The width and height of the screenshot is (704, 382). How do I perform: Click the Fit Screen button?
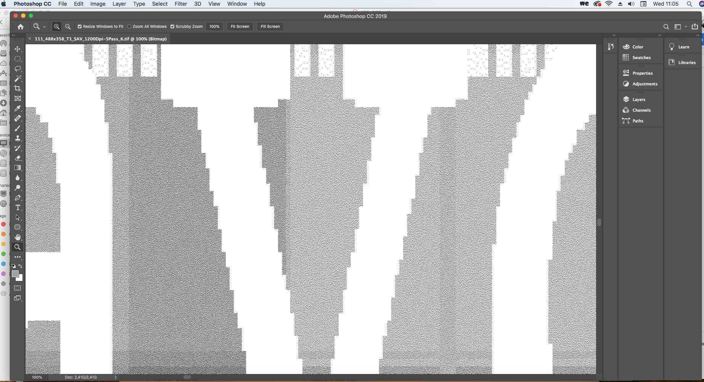[x=239, y=26]
